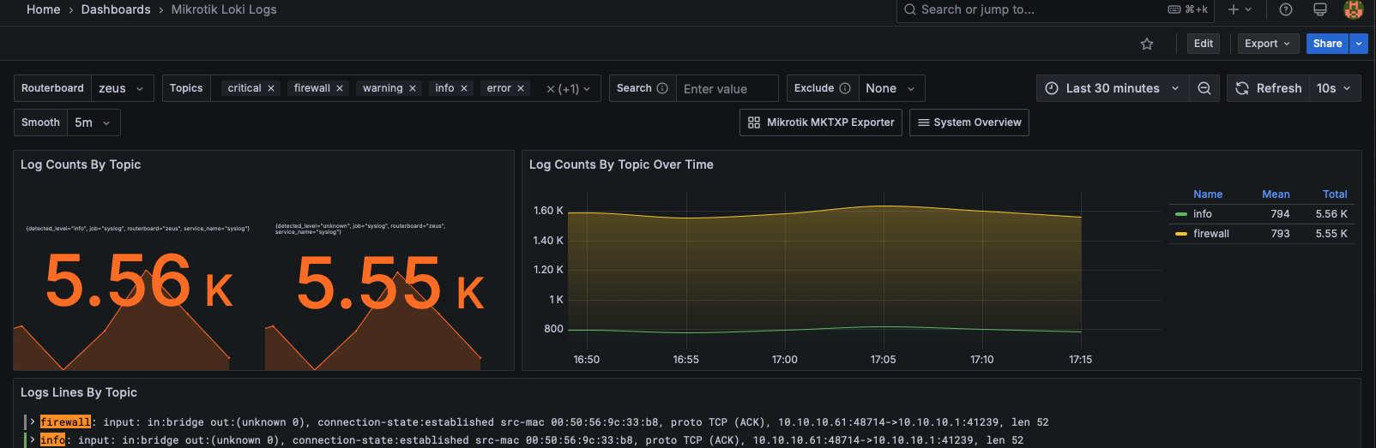
Task: Open Mikrotik MKTXP Exporter dashboard link
Action: click(x=821, y=122)
